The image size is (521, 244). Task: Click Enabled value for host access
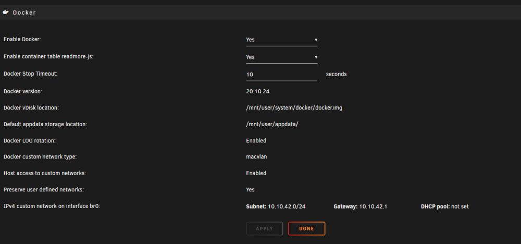[256, 173]
